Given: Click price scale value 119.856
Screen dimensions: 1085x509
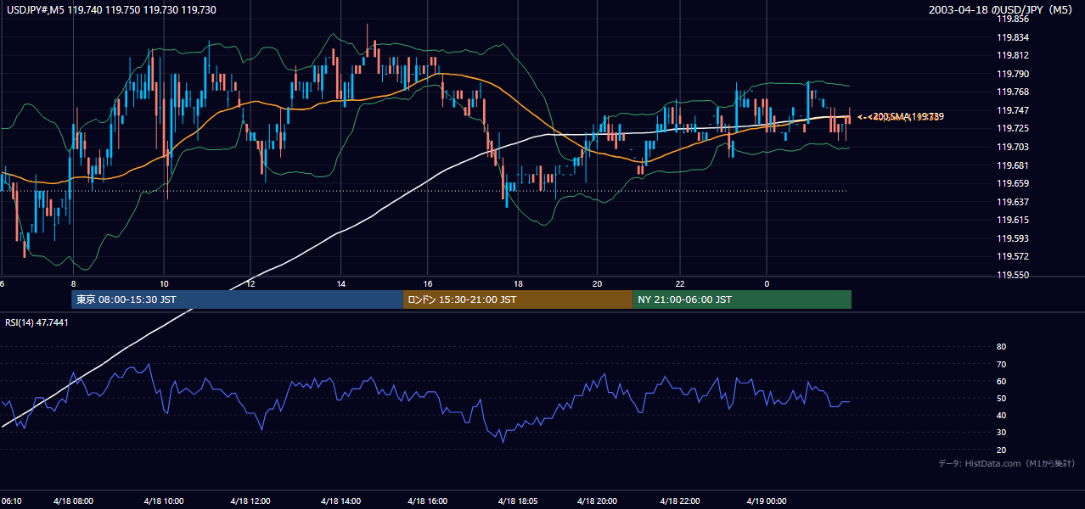Looking at the screenshot, I should tap(1013, 20).
